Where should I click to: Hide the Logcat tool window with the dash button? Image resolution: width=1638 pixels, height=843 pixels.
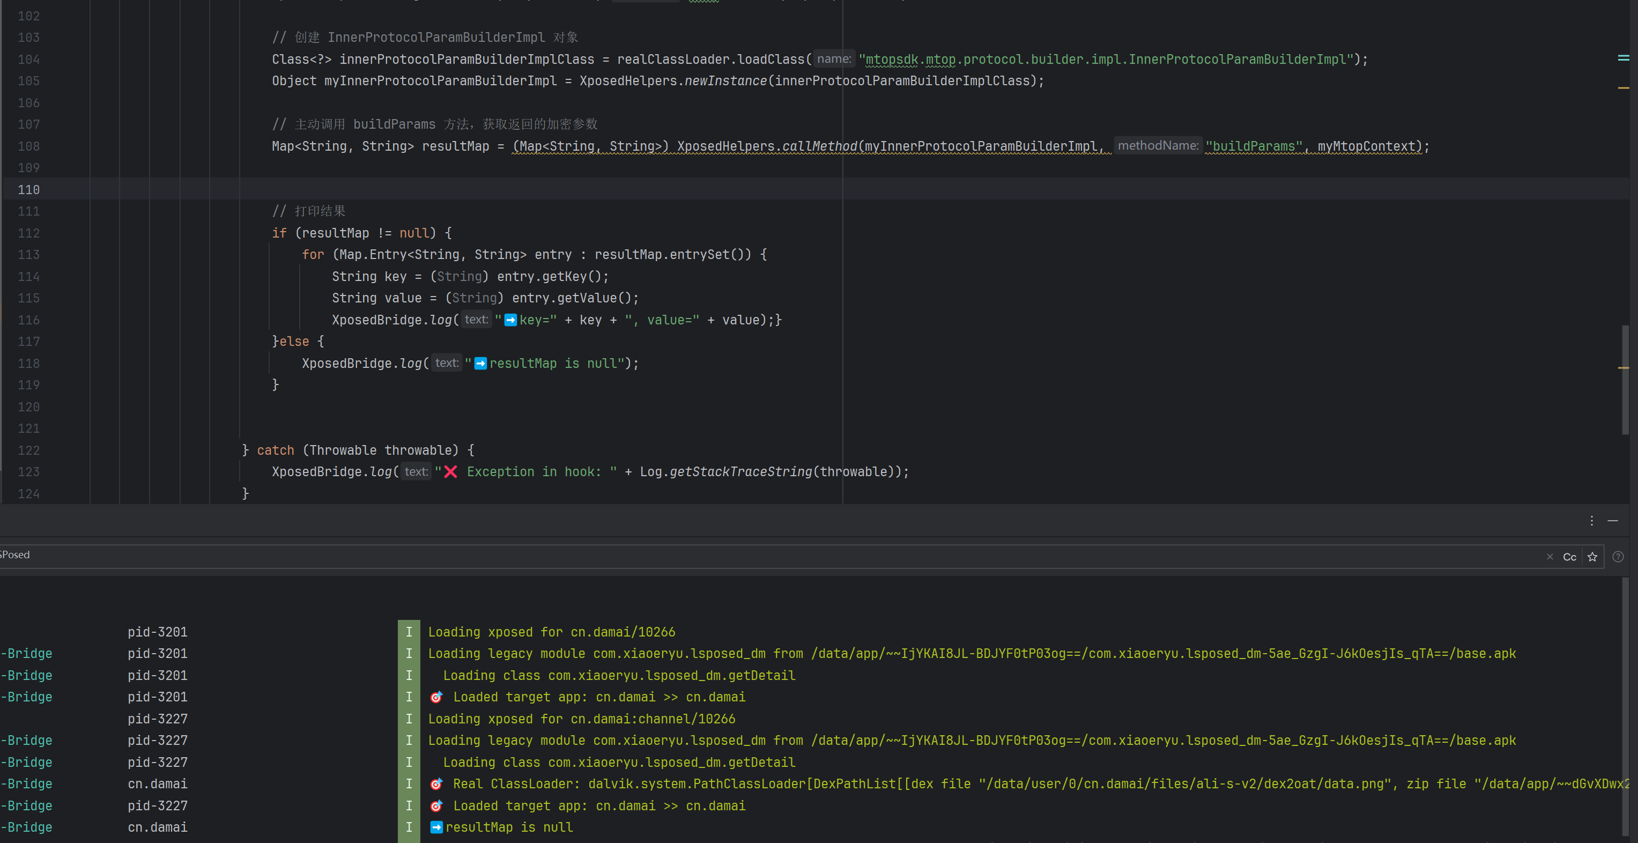coord(1613,521)
